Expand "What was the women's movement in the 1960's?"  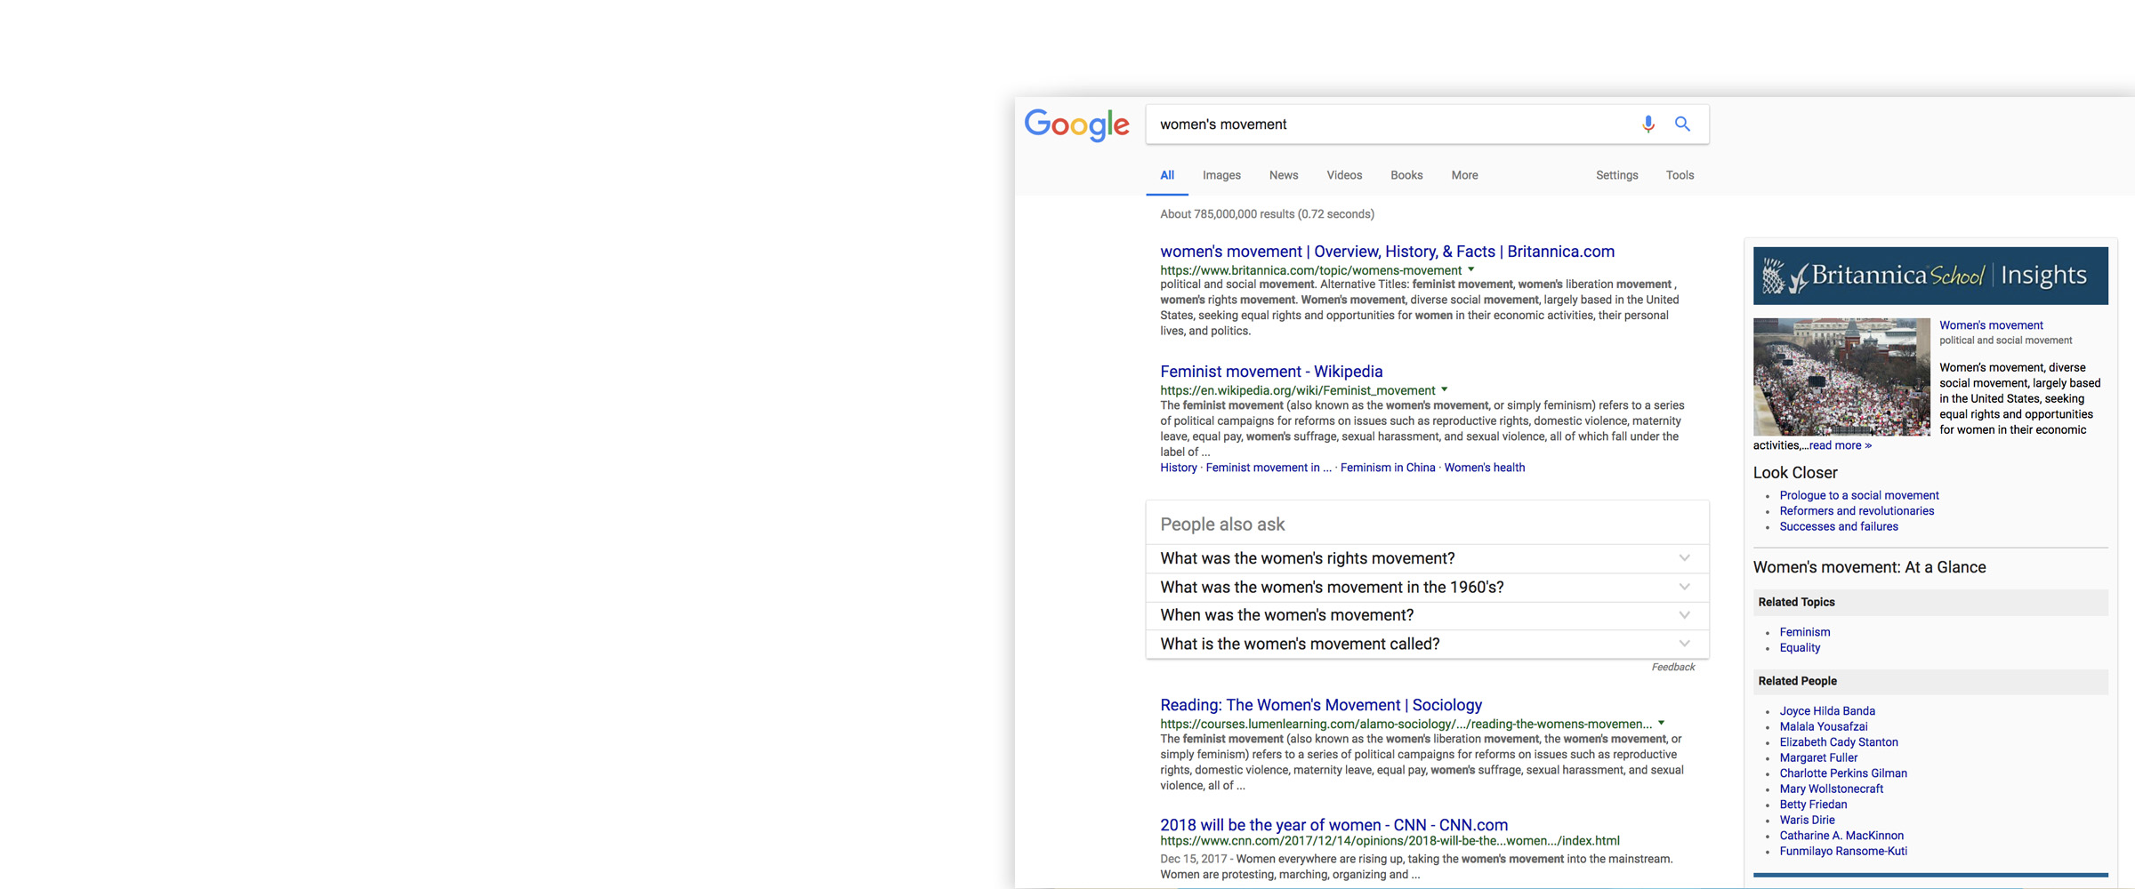tap(1427, 587)
